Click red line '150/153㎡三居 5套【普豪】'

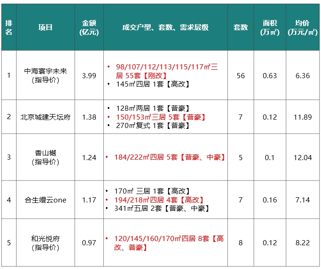[161, 117]
